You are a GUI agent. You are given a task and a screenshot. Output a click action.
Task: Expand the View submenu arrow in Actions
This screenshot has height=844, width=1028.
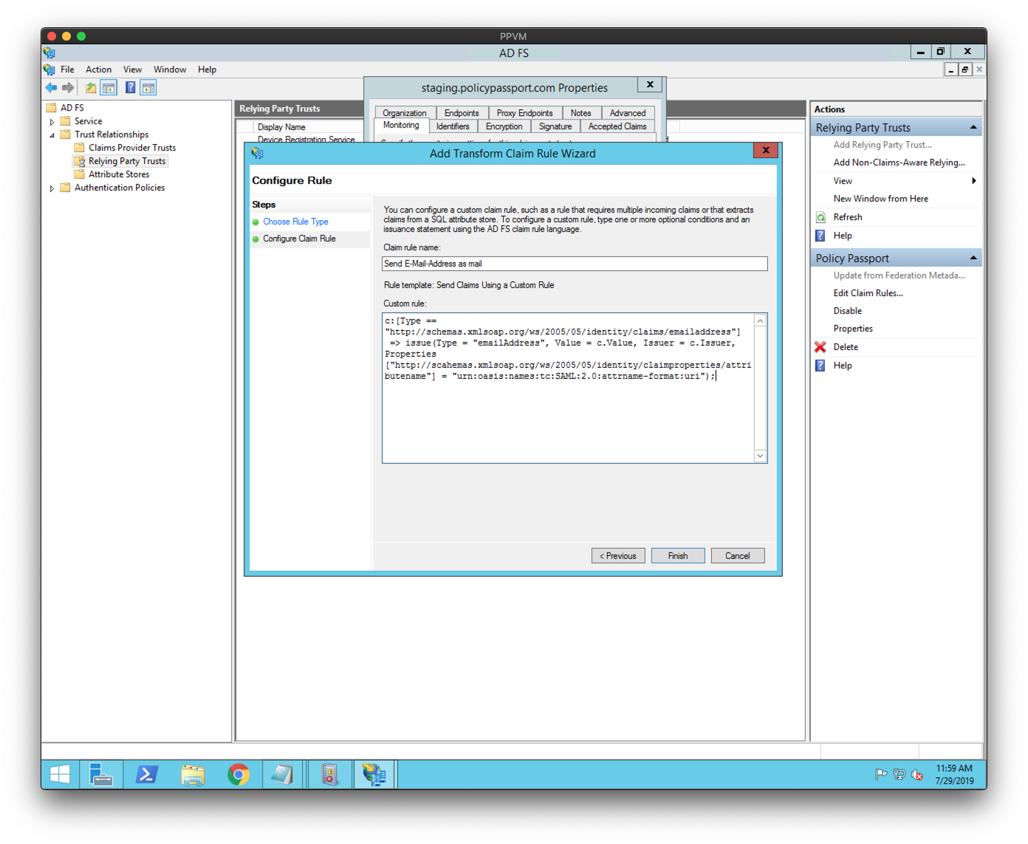pyautogui.click(x=974, y=181)
